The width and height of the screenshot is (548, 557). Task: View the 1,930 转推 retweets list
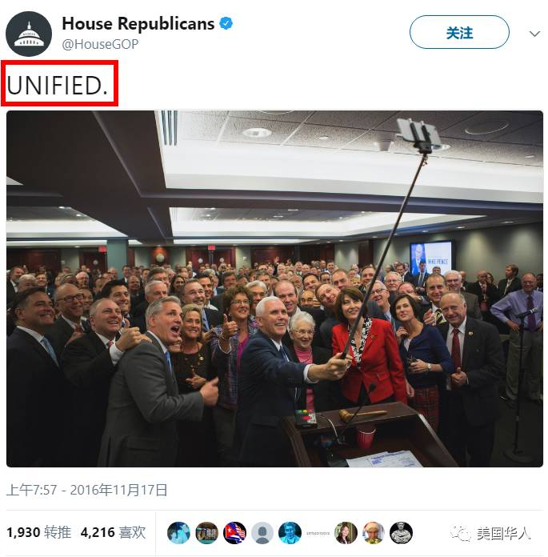point(38,532)
